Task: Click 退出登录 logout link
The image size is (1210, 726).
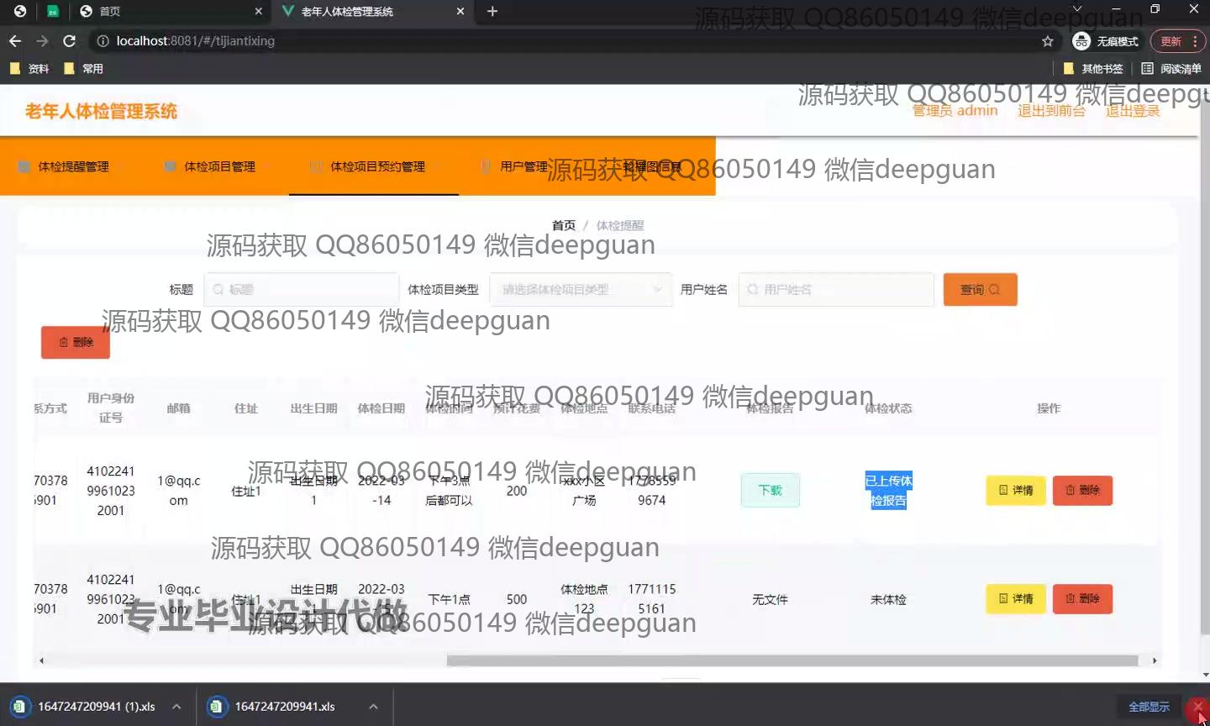Action: (x=1132, y=111)
